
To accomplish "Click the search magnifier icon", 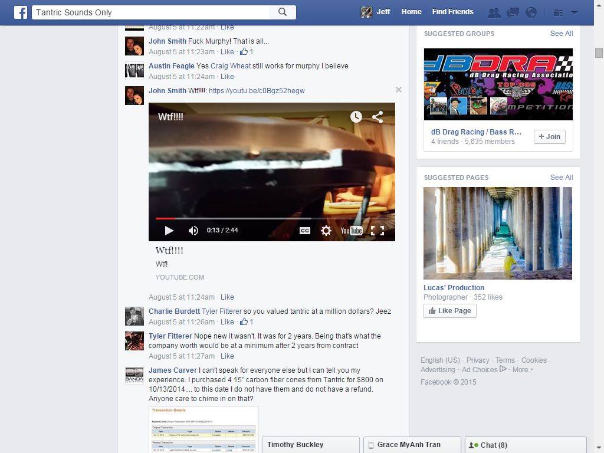I will 283,12.
